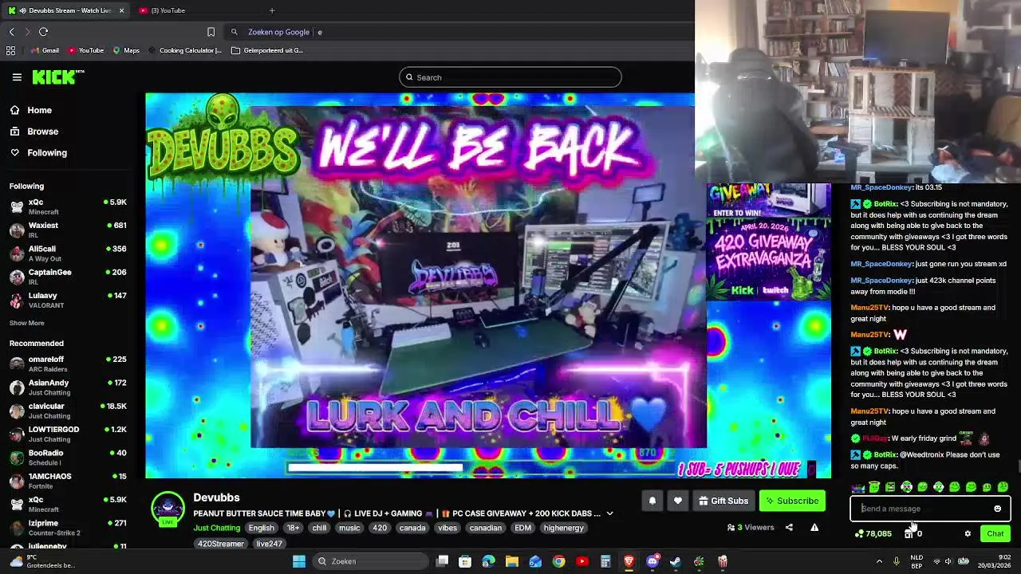Bookmark this page icon

click(211, 32)
